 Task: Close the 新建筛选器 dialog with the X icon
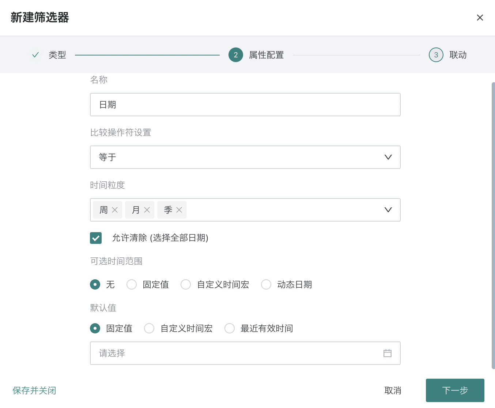480,18
